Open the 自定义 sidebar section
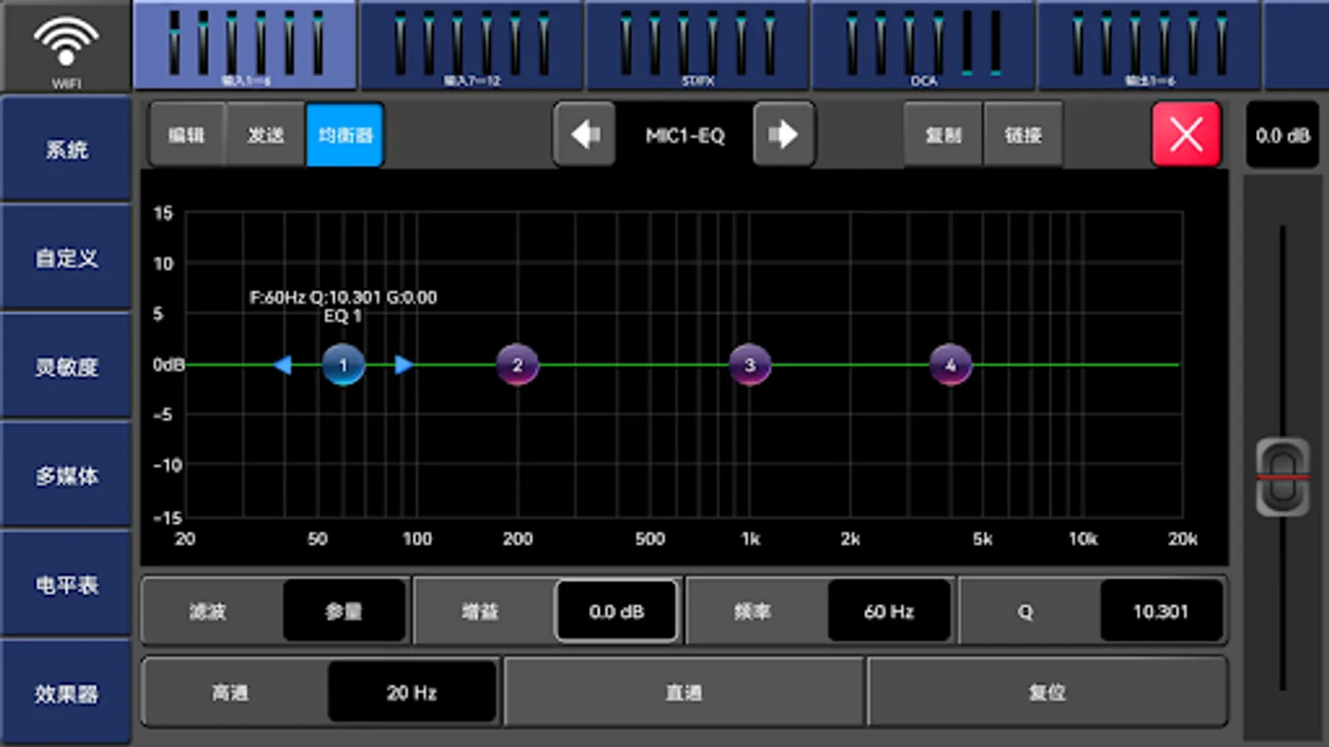The image size is (1329, 747). point(66,258)
